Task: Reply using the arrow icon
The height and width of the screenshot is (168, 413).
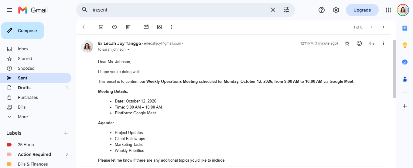Action: [x=371, y=43]
